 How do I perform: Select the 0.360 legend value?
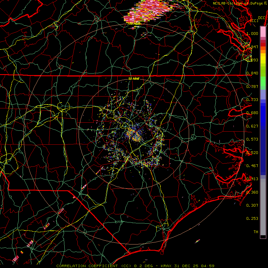pos(252,192)
